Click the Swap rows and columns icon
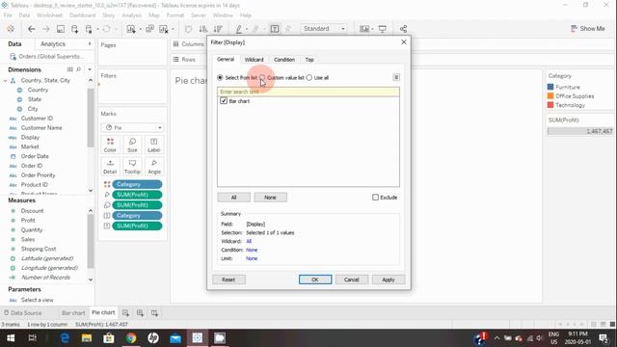The width and height of the screenshot is (617, 347). [x=189, y=29]
